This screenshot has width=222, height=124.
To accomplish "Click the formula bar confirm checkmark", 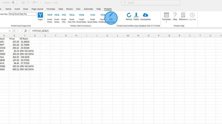I will [x=22, y=31].
